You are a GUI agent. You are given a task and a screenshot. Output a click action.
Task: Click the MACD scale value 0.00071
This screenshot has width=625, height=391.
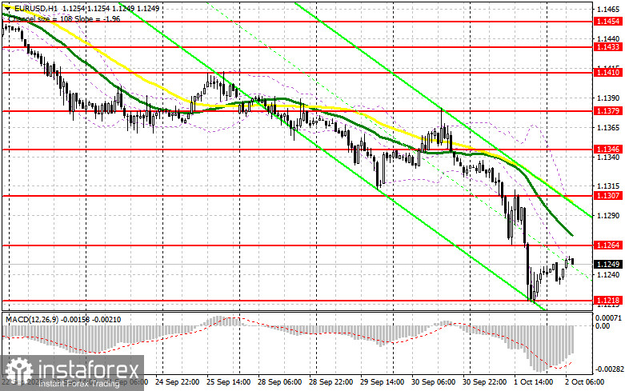608,318
